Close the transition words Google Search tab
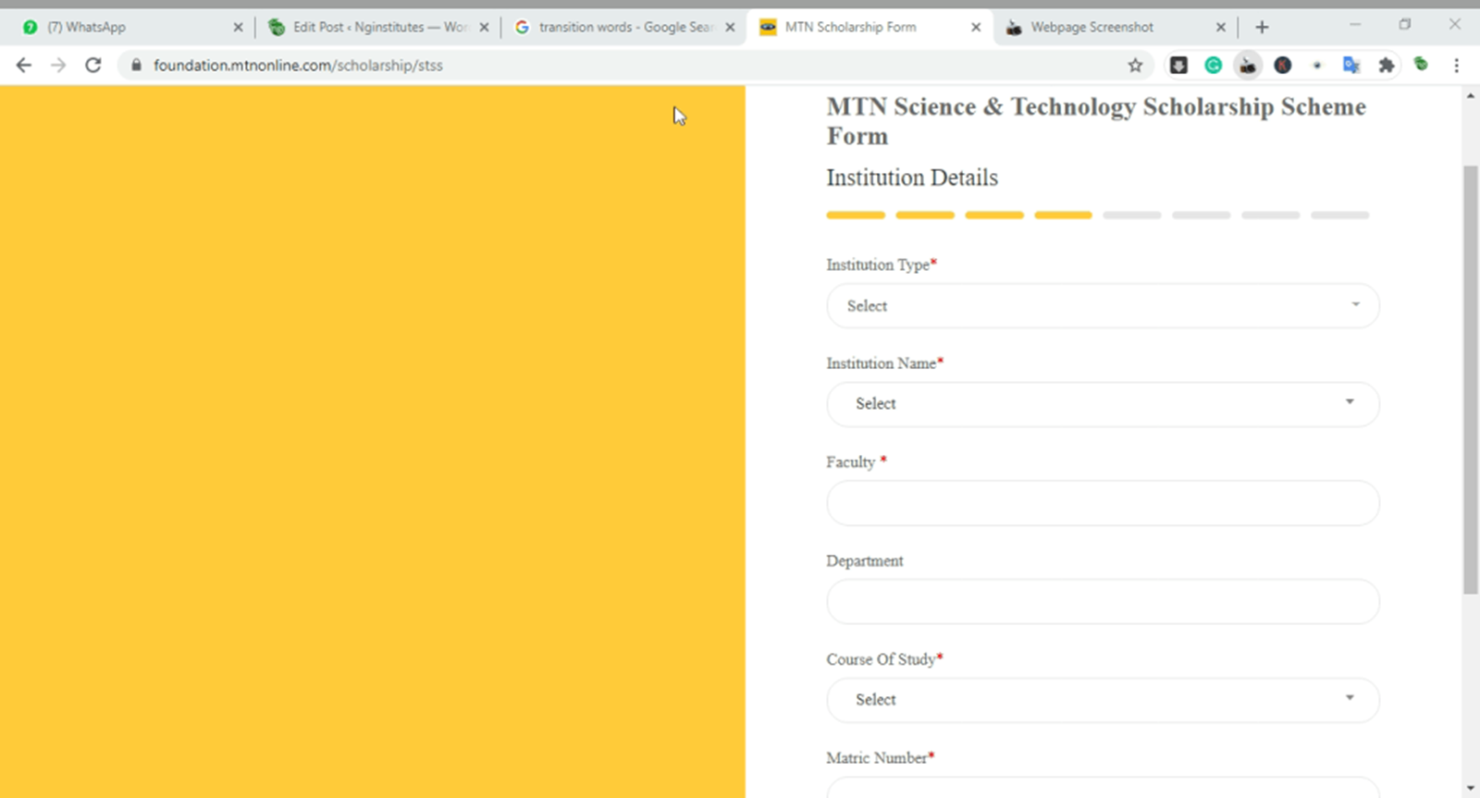Screen dimensions: 1480x798 pyautogui.click(x=730, y=27)
